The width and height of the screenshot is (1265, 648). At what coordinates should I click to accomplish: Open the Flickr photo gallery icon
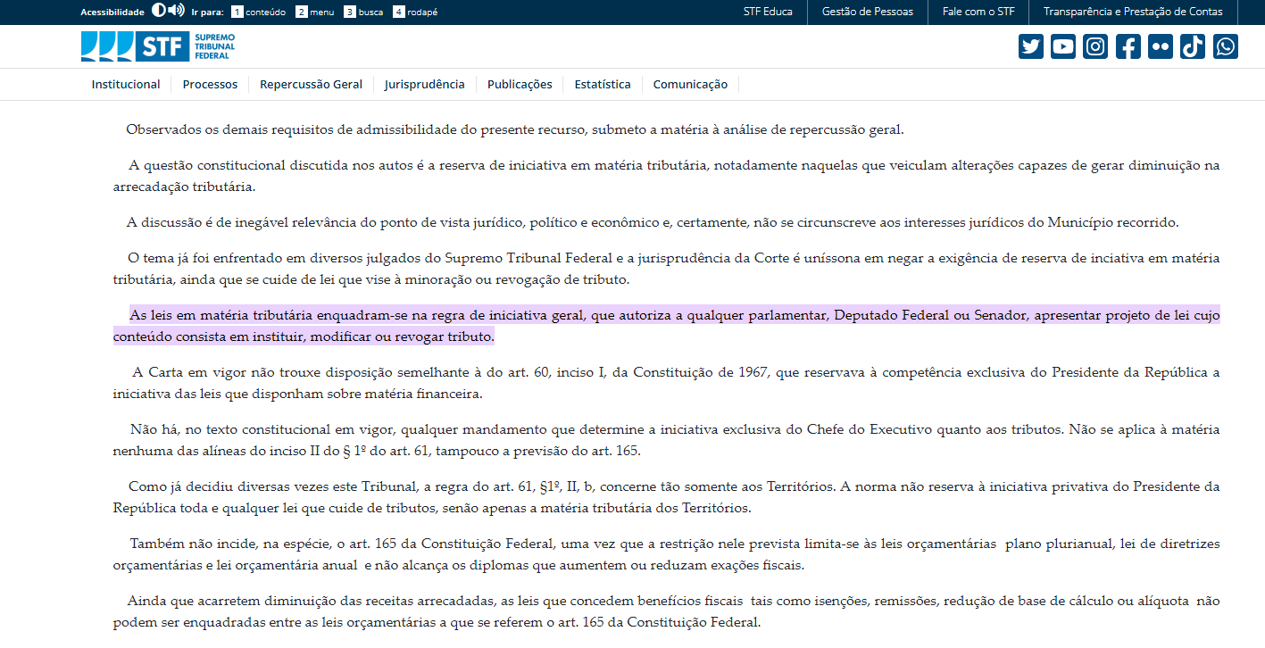(x=1160, y=46)
